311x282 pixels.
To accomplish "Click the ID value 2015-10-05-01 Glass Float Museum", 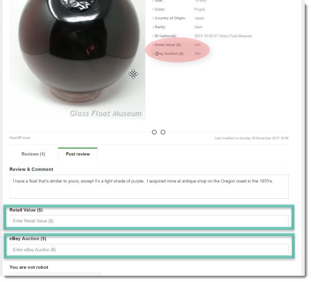I will pos(223,36).
